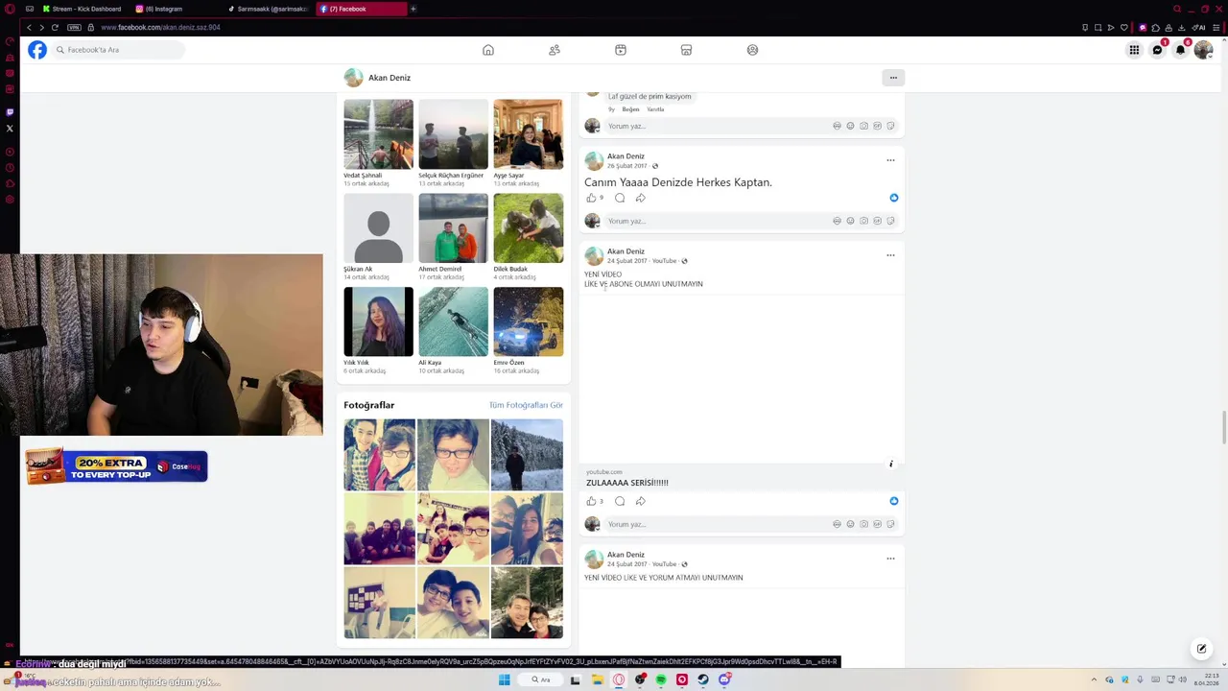Image resolution: width=1228 pixels, height=691 pixels.
Task: Open Discord from the taskbar
Action: pyautogui.click(x=724, y=679)
